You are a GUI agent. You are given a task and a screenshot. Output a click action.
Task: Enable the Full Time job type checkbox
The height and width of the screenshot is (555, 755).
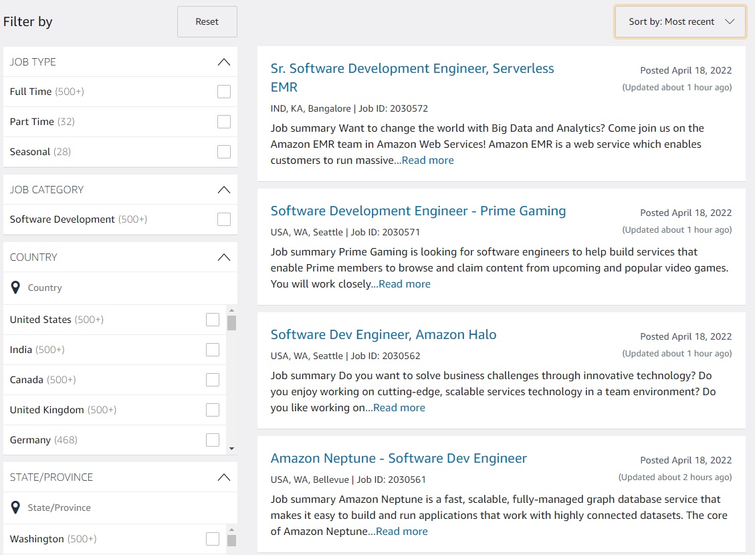coord(224,92)
